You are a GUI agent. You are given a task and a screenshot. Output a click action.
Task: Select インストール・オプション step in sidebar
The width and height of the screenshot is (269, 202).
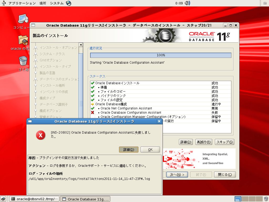coord(59,48)
